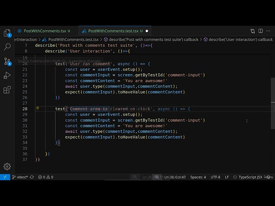
Task: Click the erInteraction breadcrumb segment
Action: (x=26, y=39)
